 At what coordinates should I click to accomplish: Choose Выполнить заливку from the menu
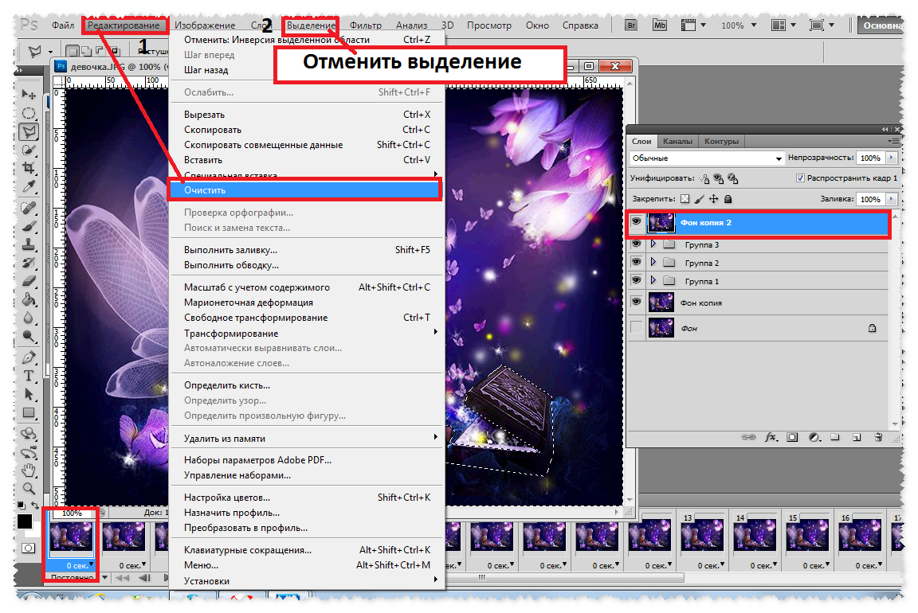308,250
